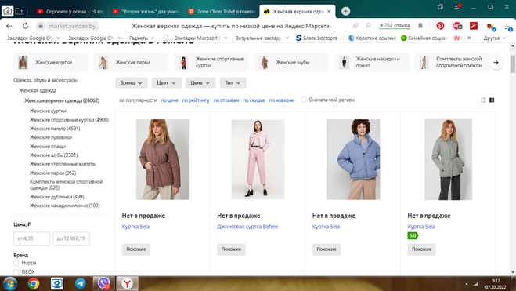The image size is (516, 291).
Task: Sort products по новизне
Action: [281, 100]
